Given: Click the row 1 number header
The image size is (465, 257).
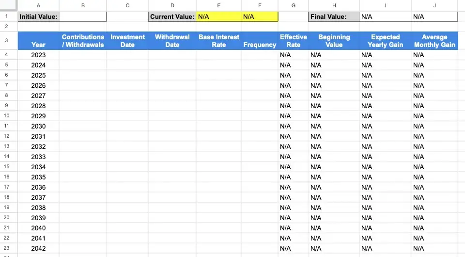Looking at the screenshot, I should 6,16.
